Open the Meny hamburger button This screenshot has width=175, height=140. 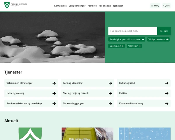tap(155, 6)
